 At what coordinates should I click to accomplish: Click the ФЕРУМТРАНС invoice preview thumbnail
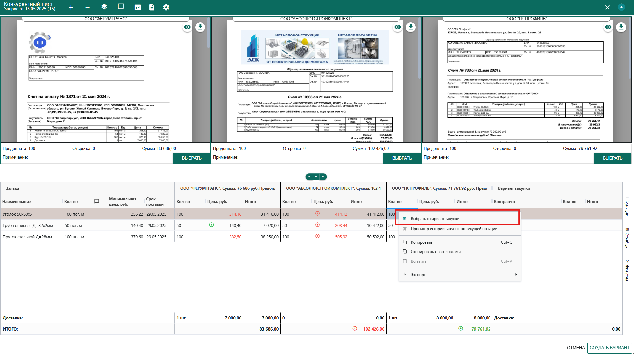click(104, 82)
